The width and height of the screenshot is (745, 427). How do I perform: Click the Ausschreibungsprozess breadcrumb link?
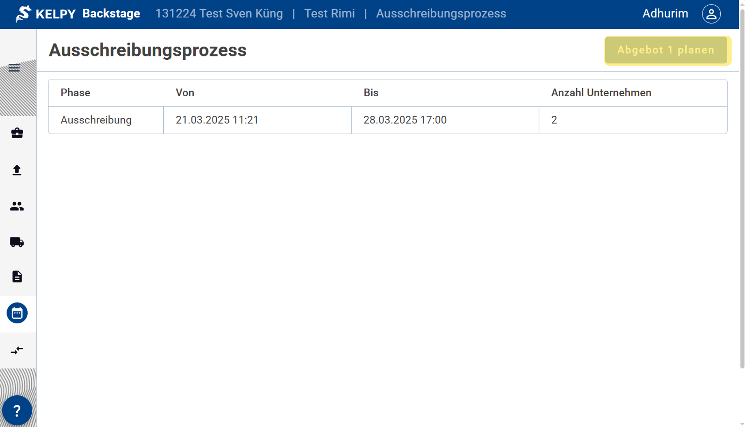441,14
